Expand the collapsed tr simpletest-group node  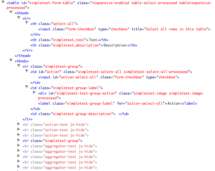point(19,140)
